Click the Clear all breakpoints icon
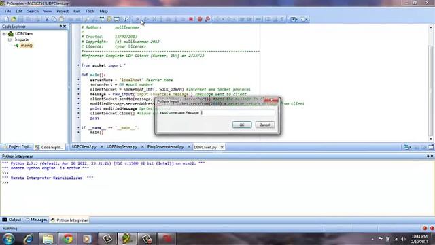This screenshot has height=245, width=435. pyautogui.click(x=207, y=19)
